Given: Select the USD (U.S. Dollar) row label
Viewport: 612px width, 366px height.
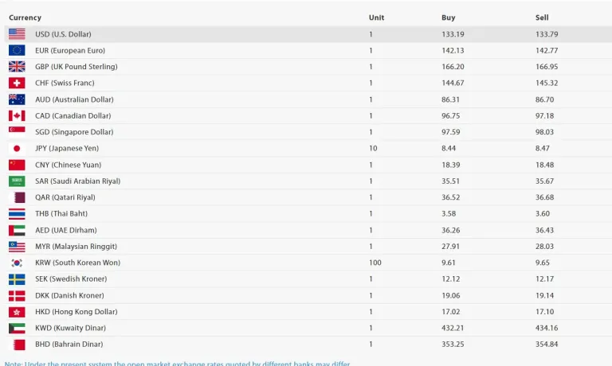Looking at the screenshot, I should click(63, 34).
